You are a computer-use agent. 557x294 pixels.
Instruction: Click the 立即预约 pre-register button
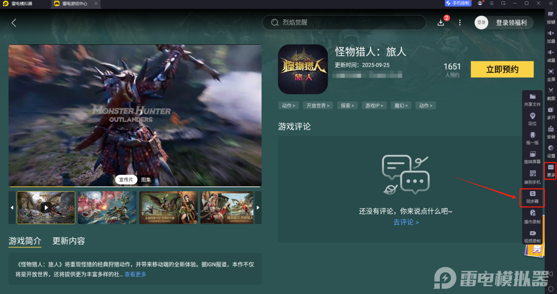pos(502,69)
